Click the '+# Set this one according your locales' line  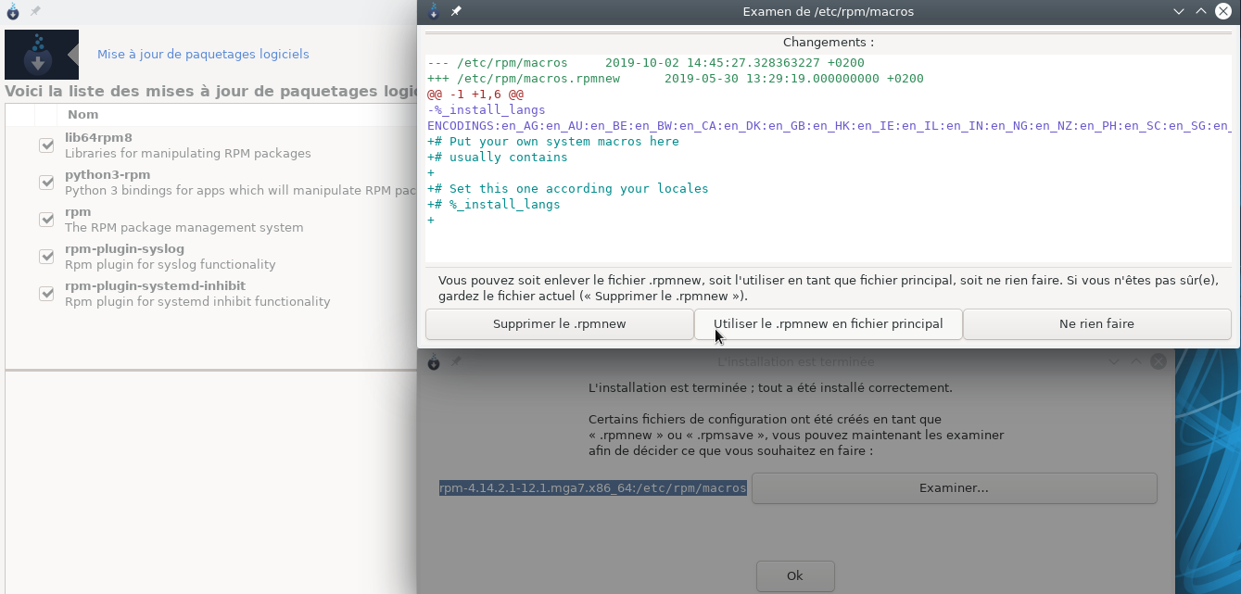coord(568,189)
